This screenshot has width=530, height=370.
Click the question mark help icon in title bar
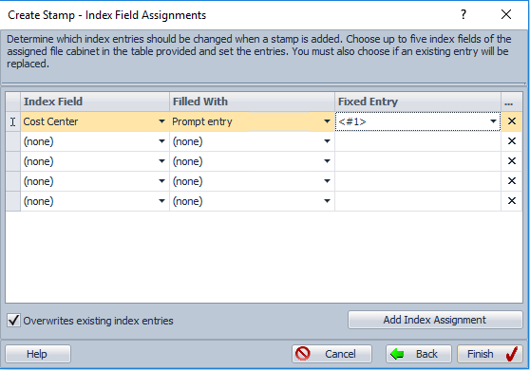[464, 14]
